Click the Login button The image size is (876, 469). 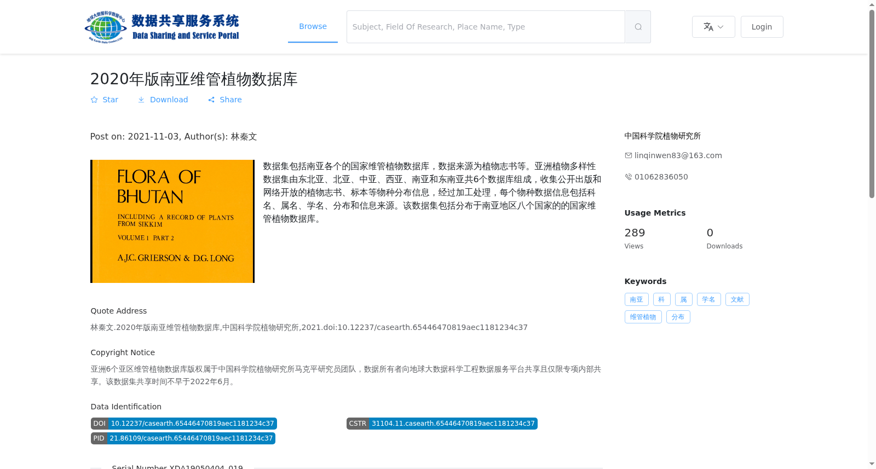(x=762, y=27)
